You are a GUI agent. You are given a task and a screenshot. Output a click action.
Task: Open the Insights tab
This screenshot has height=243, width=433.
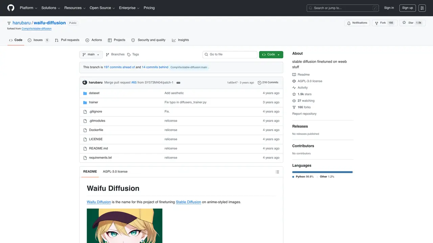point(180,40)
